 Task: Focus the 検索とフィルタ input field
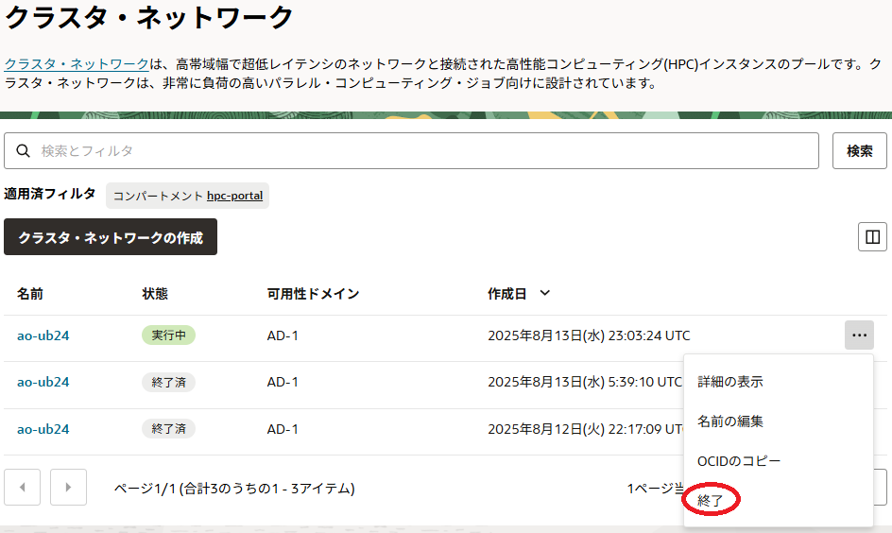coord(425,151)
